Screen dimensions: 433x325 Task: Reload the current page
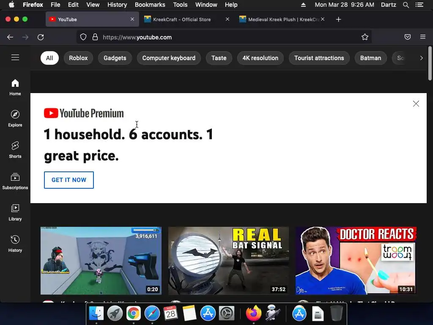pyautogui.click(x=41, y=37)
